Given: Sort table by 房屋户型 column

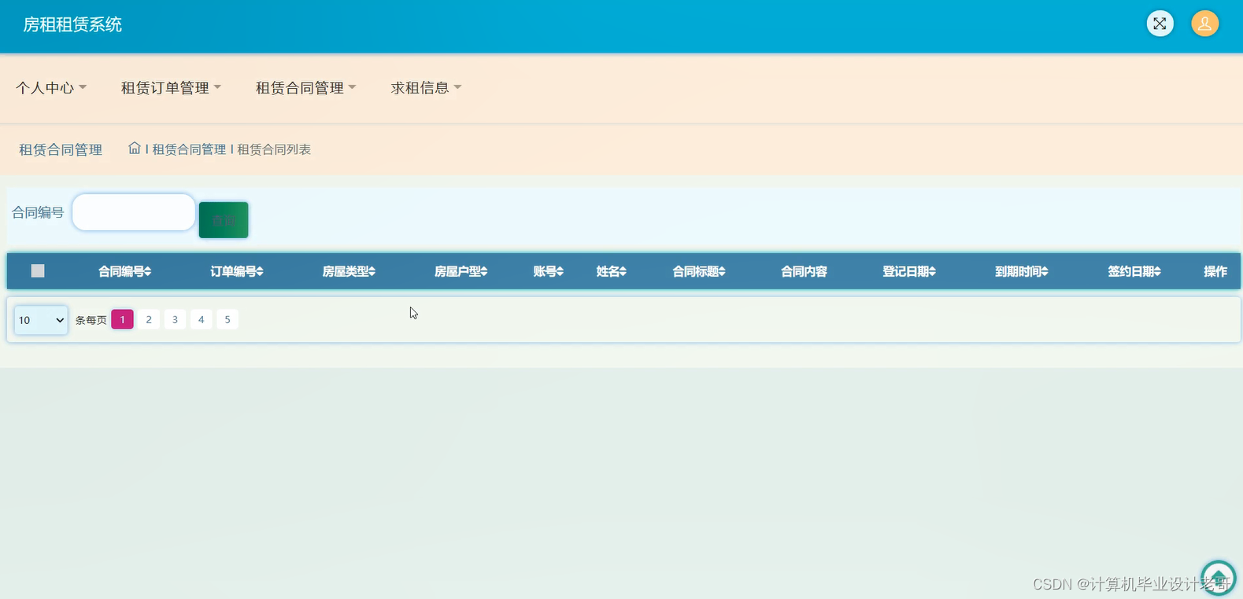Looking at the screenshot, I should coord(461,271).
